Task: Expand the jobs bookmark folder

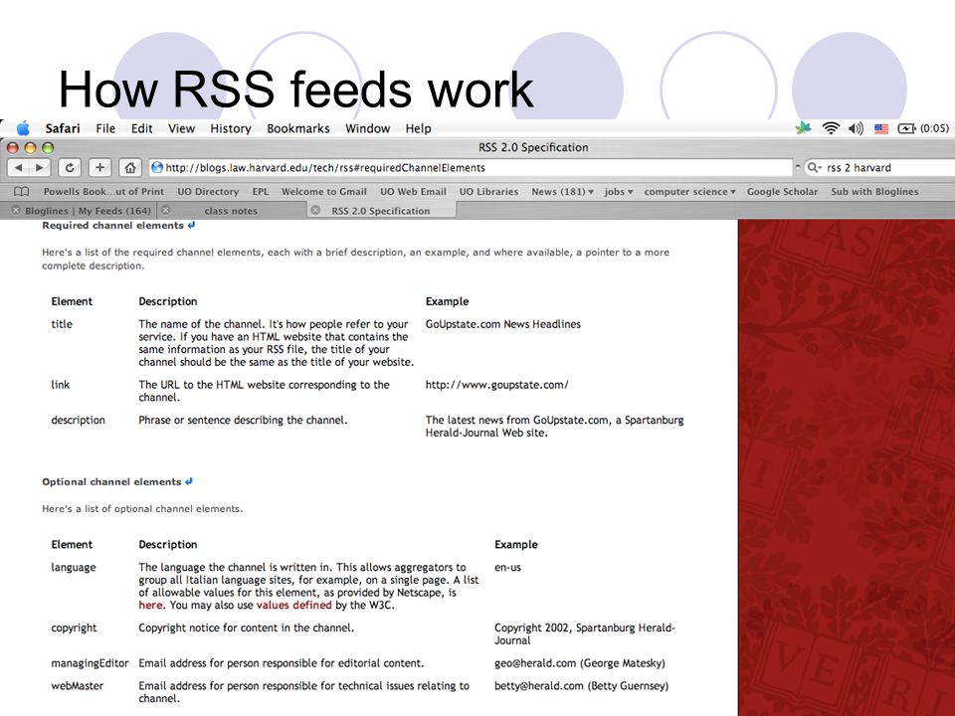Action: pos(619,192)
